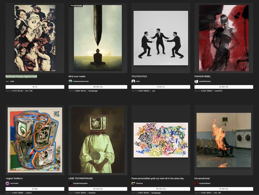259x195 pixels.
Task: Click the YOU!YOU!YOU! title link
Action: (x=139, y=76)
